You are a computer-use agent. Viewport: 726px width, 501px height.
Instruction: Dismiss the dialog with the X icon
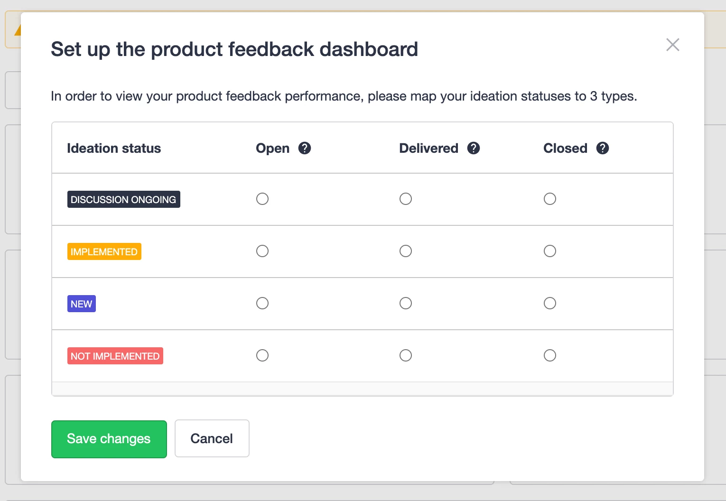(672, 45)
